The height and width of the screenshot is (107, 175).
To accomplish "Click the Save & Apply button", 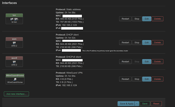I will pyautogui.click(x=127, y=103).
